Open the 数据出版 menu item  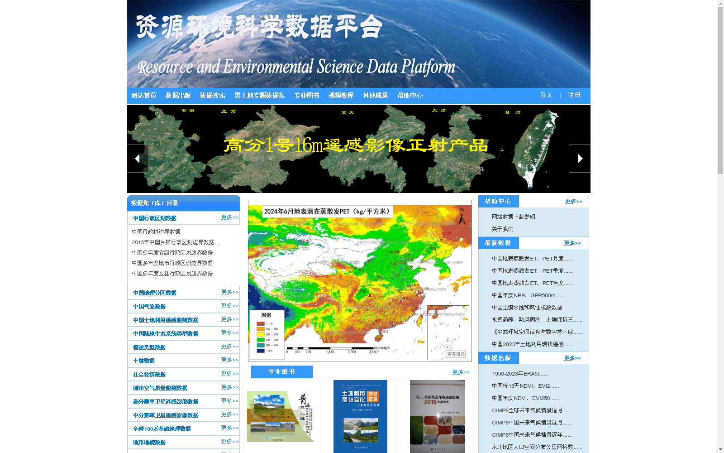178,96
